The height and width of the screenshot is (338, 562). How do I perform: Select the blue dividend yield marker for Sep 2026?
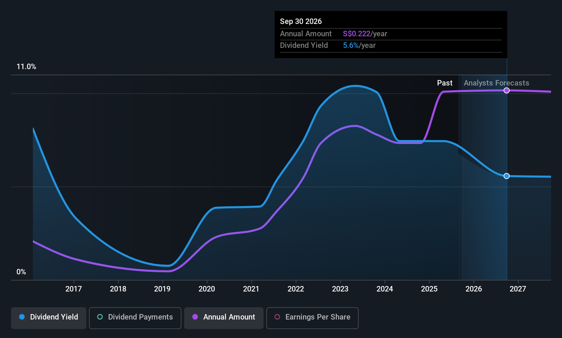pos(507,176)
